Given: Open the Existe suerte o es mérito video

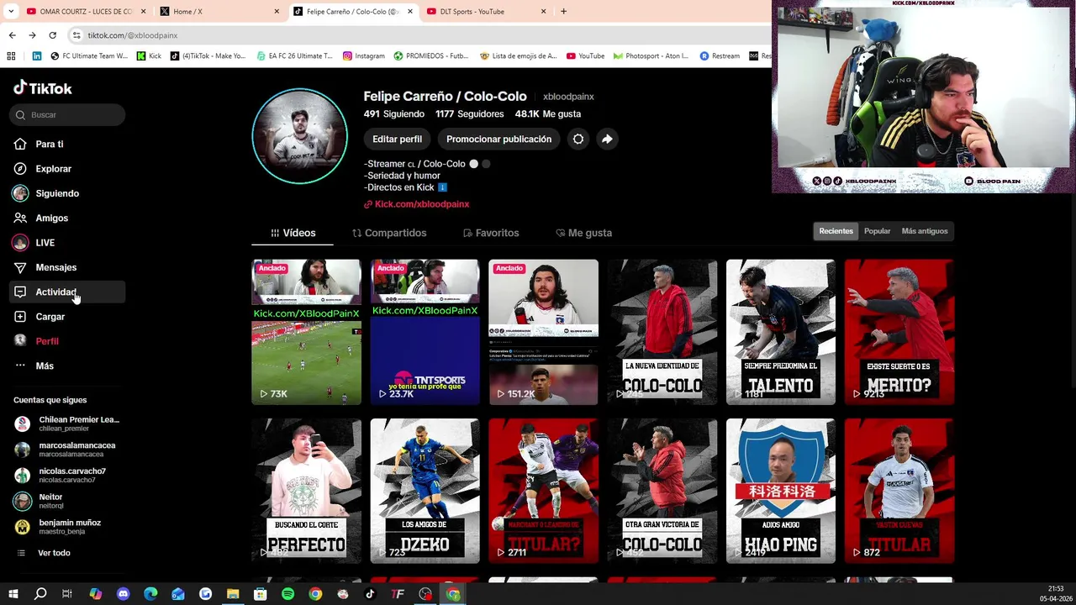Looking at the screenshot, I should click(899, 332).
